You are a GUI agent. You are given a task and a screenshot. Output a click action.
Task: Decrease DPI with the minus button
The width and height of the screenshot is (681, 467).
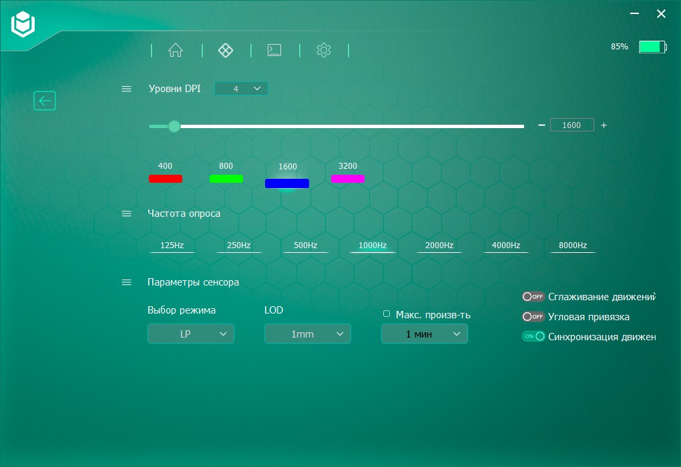[x=541, y=125]
